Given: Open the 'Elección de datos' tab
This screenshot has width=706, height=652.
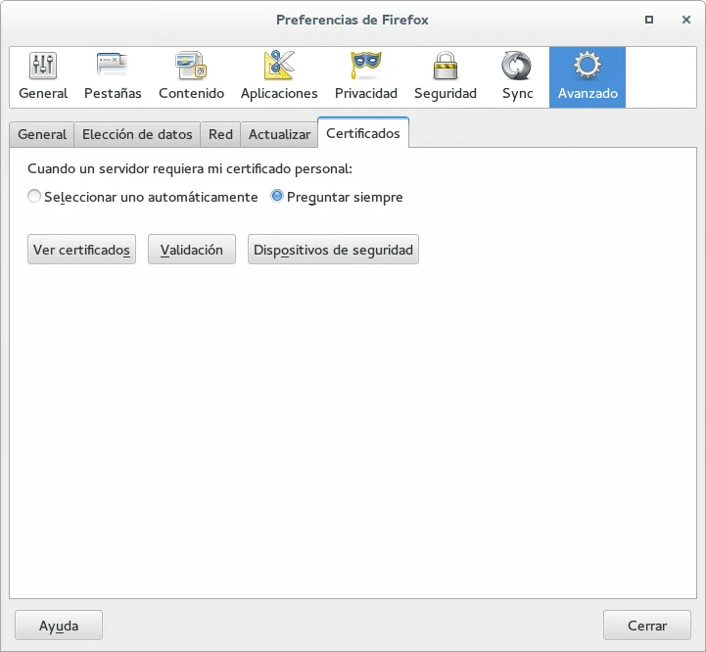Looking at the screenshot, I should pos(137,135).
